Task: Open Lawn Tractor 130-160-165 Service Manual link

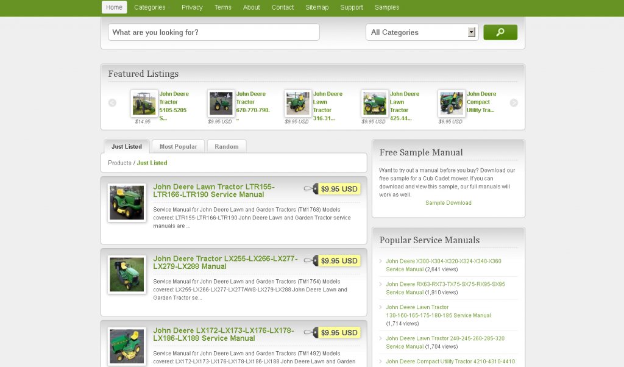Action: point(438,312)
